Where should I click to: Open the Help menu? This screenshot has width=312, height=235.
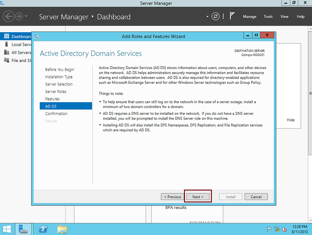point(300,17)
